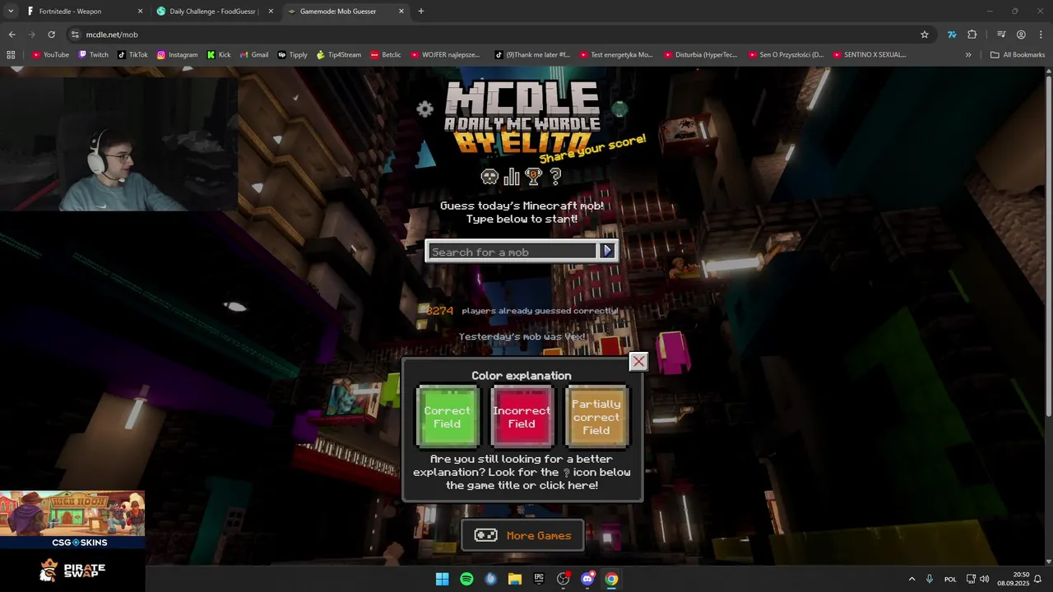1053x592 pixels.
Task: Open OBS Studio from the taskbar
Action: click(x=564, y=579)
